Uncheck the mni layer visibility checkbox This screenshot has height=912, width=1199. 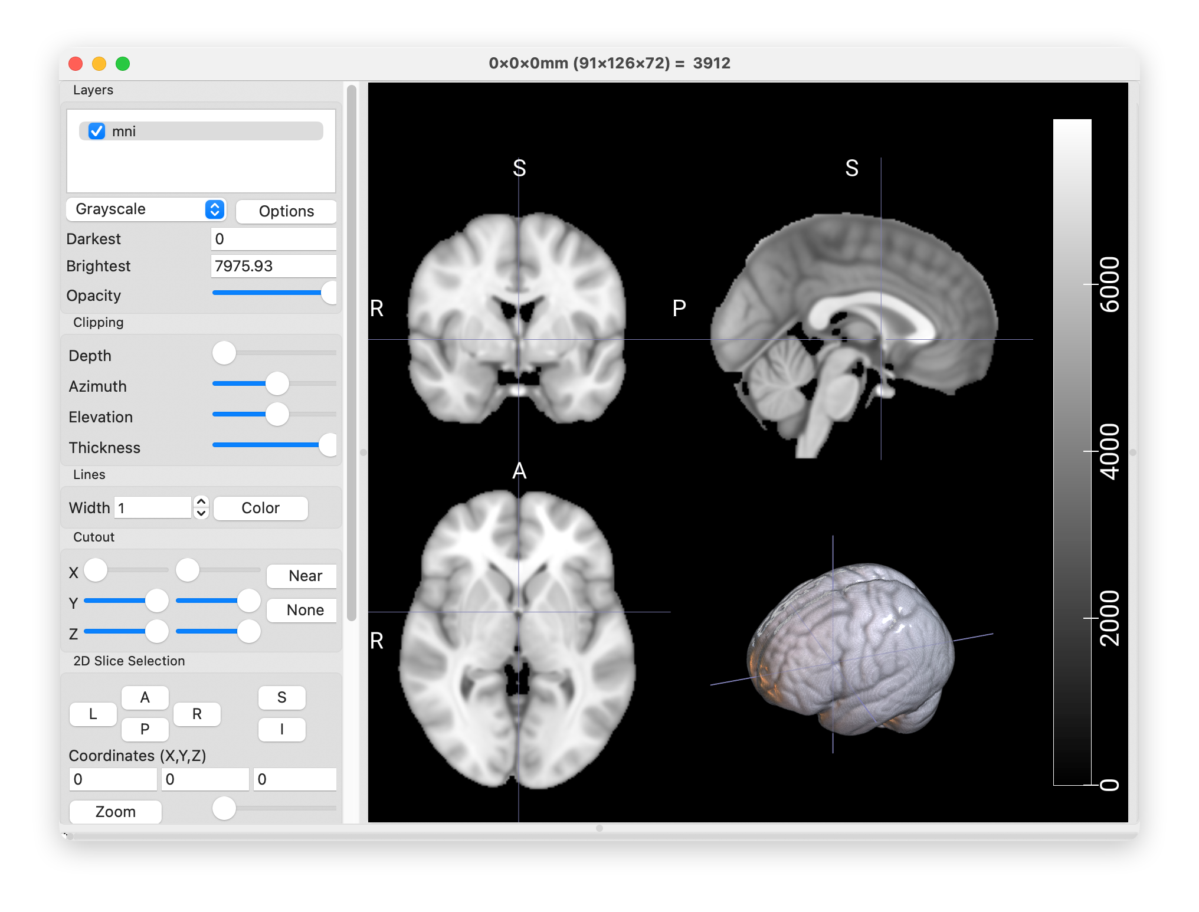coord(97,131)
